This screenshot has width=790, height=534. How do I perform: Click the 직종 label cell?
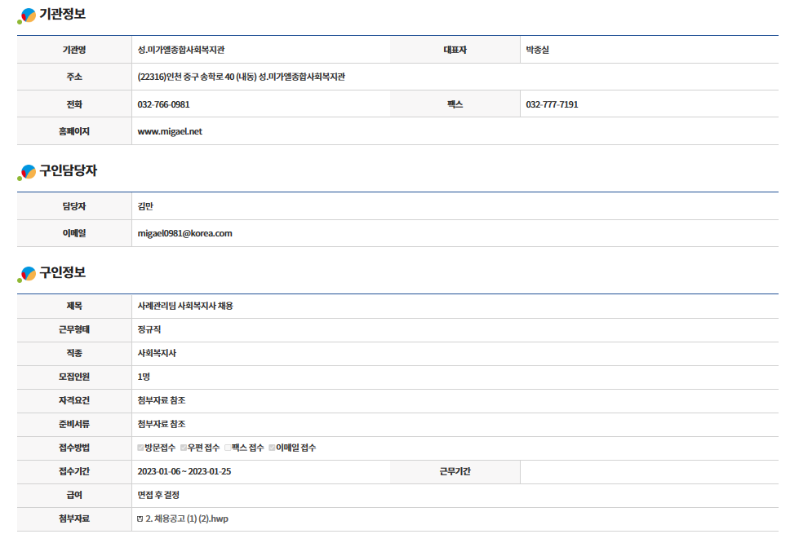74,353
